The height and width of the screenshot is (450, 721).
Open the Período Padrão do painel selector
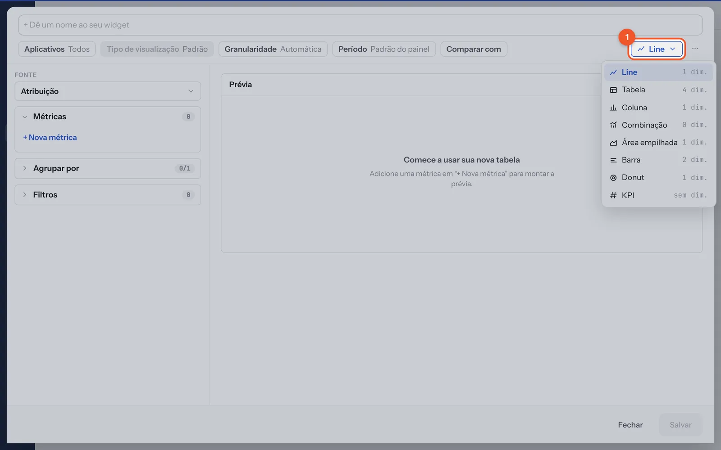pyautogui.click(x=384, y=49)
